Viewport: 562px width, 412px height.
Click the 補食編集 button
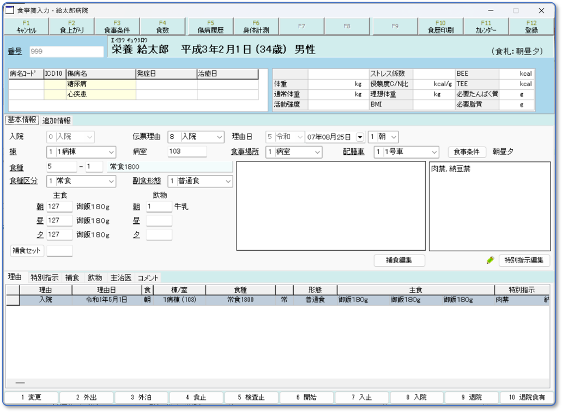pos(399,260)
